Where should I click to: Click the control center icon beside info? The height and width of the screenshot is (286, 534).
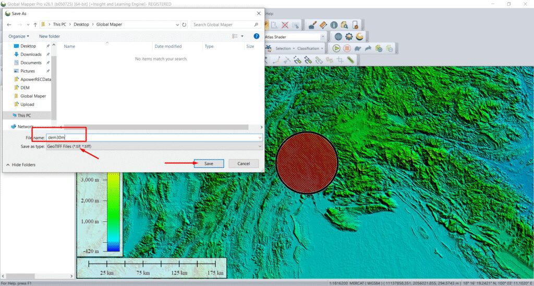(x=355, y=25)
